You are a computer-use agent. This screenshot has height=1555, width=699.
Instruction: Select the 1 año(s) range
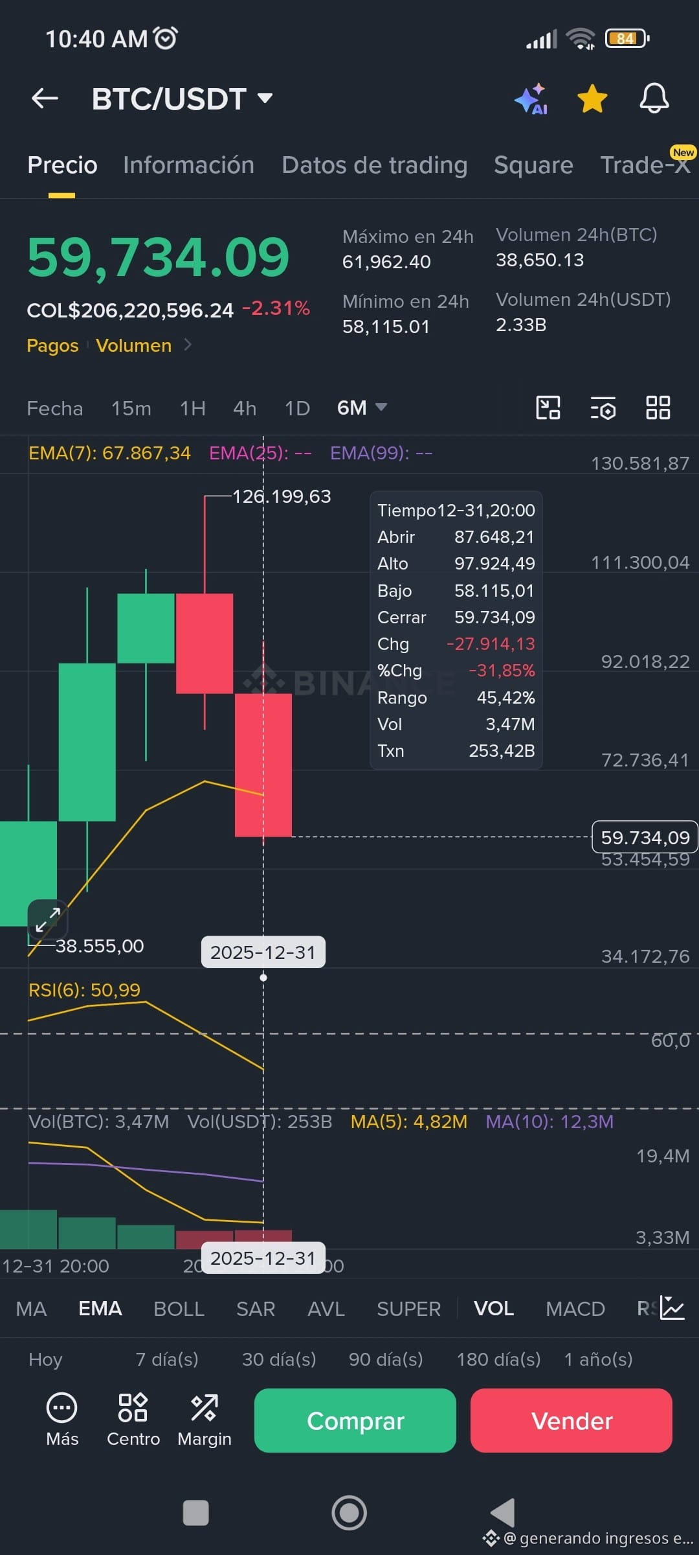click(598, 1359)
